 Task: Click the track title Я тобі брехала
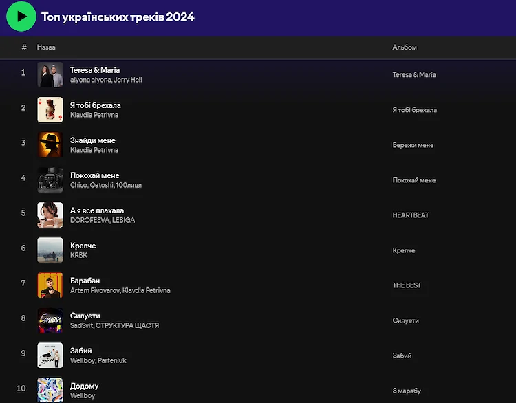(96, 105)
